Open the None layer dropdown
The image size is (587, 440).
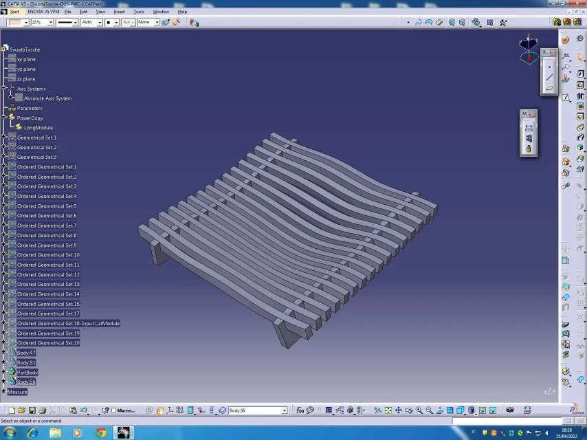click(x=157, y=23)
